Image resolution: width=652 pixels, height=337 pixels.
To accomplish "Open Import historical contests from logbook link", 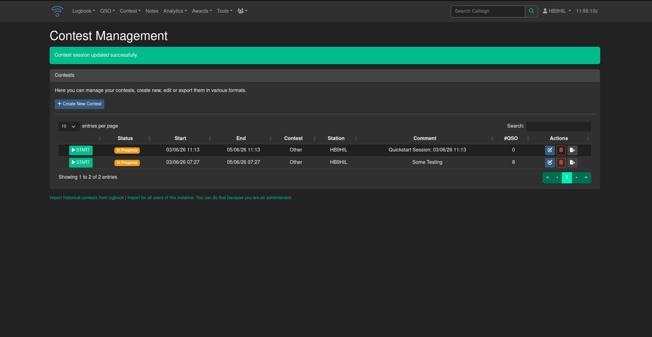I will pos(87,198).
